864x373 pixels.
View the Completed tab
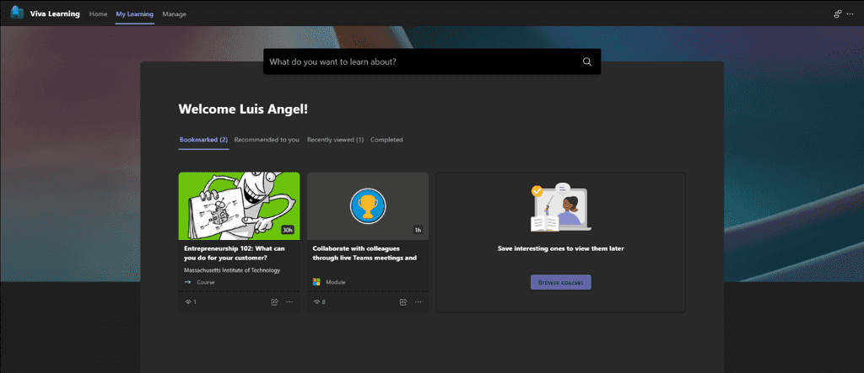(x=386, y=140)
